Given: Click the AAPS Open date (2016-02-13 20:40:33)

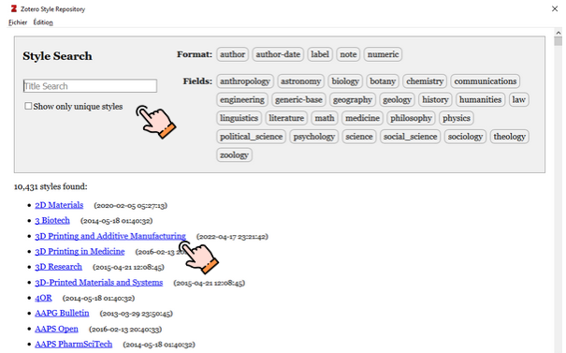Looking at the screenshot, I should 125,330.
